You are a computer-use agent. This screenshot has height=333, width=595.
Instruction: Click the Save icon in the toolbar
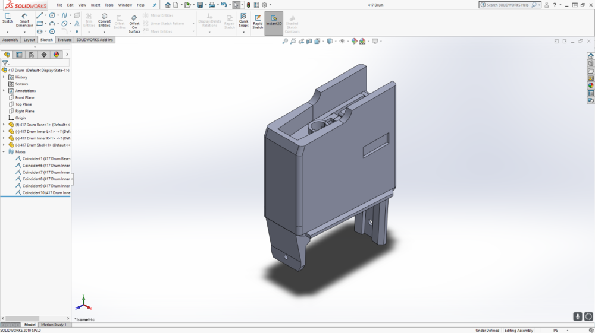point(200,5)
